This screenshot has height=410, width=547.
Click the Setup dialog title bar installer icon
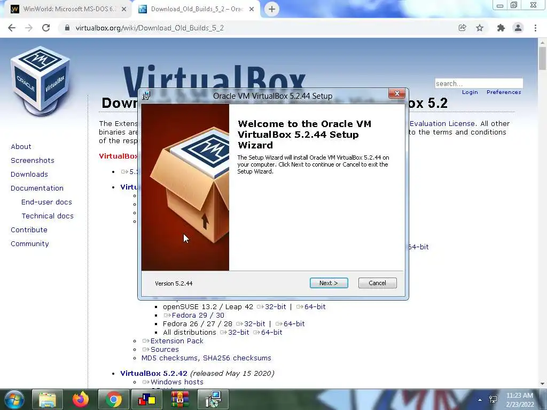point(146,96)
